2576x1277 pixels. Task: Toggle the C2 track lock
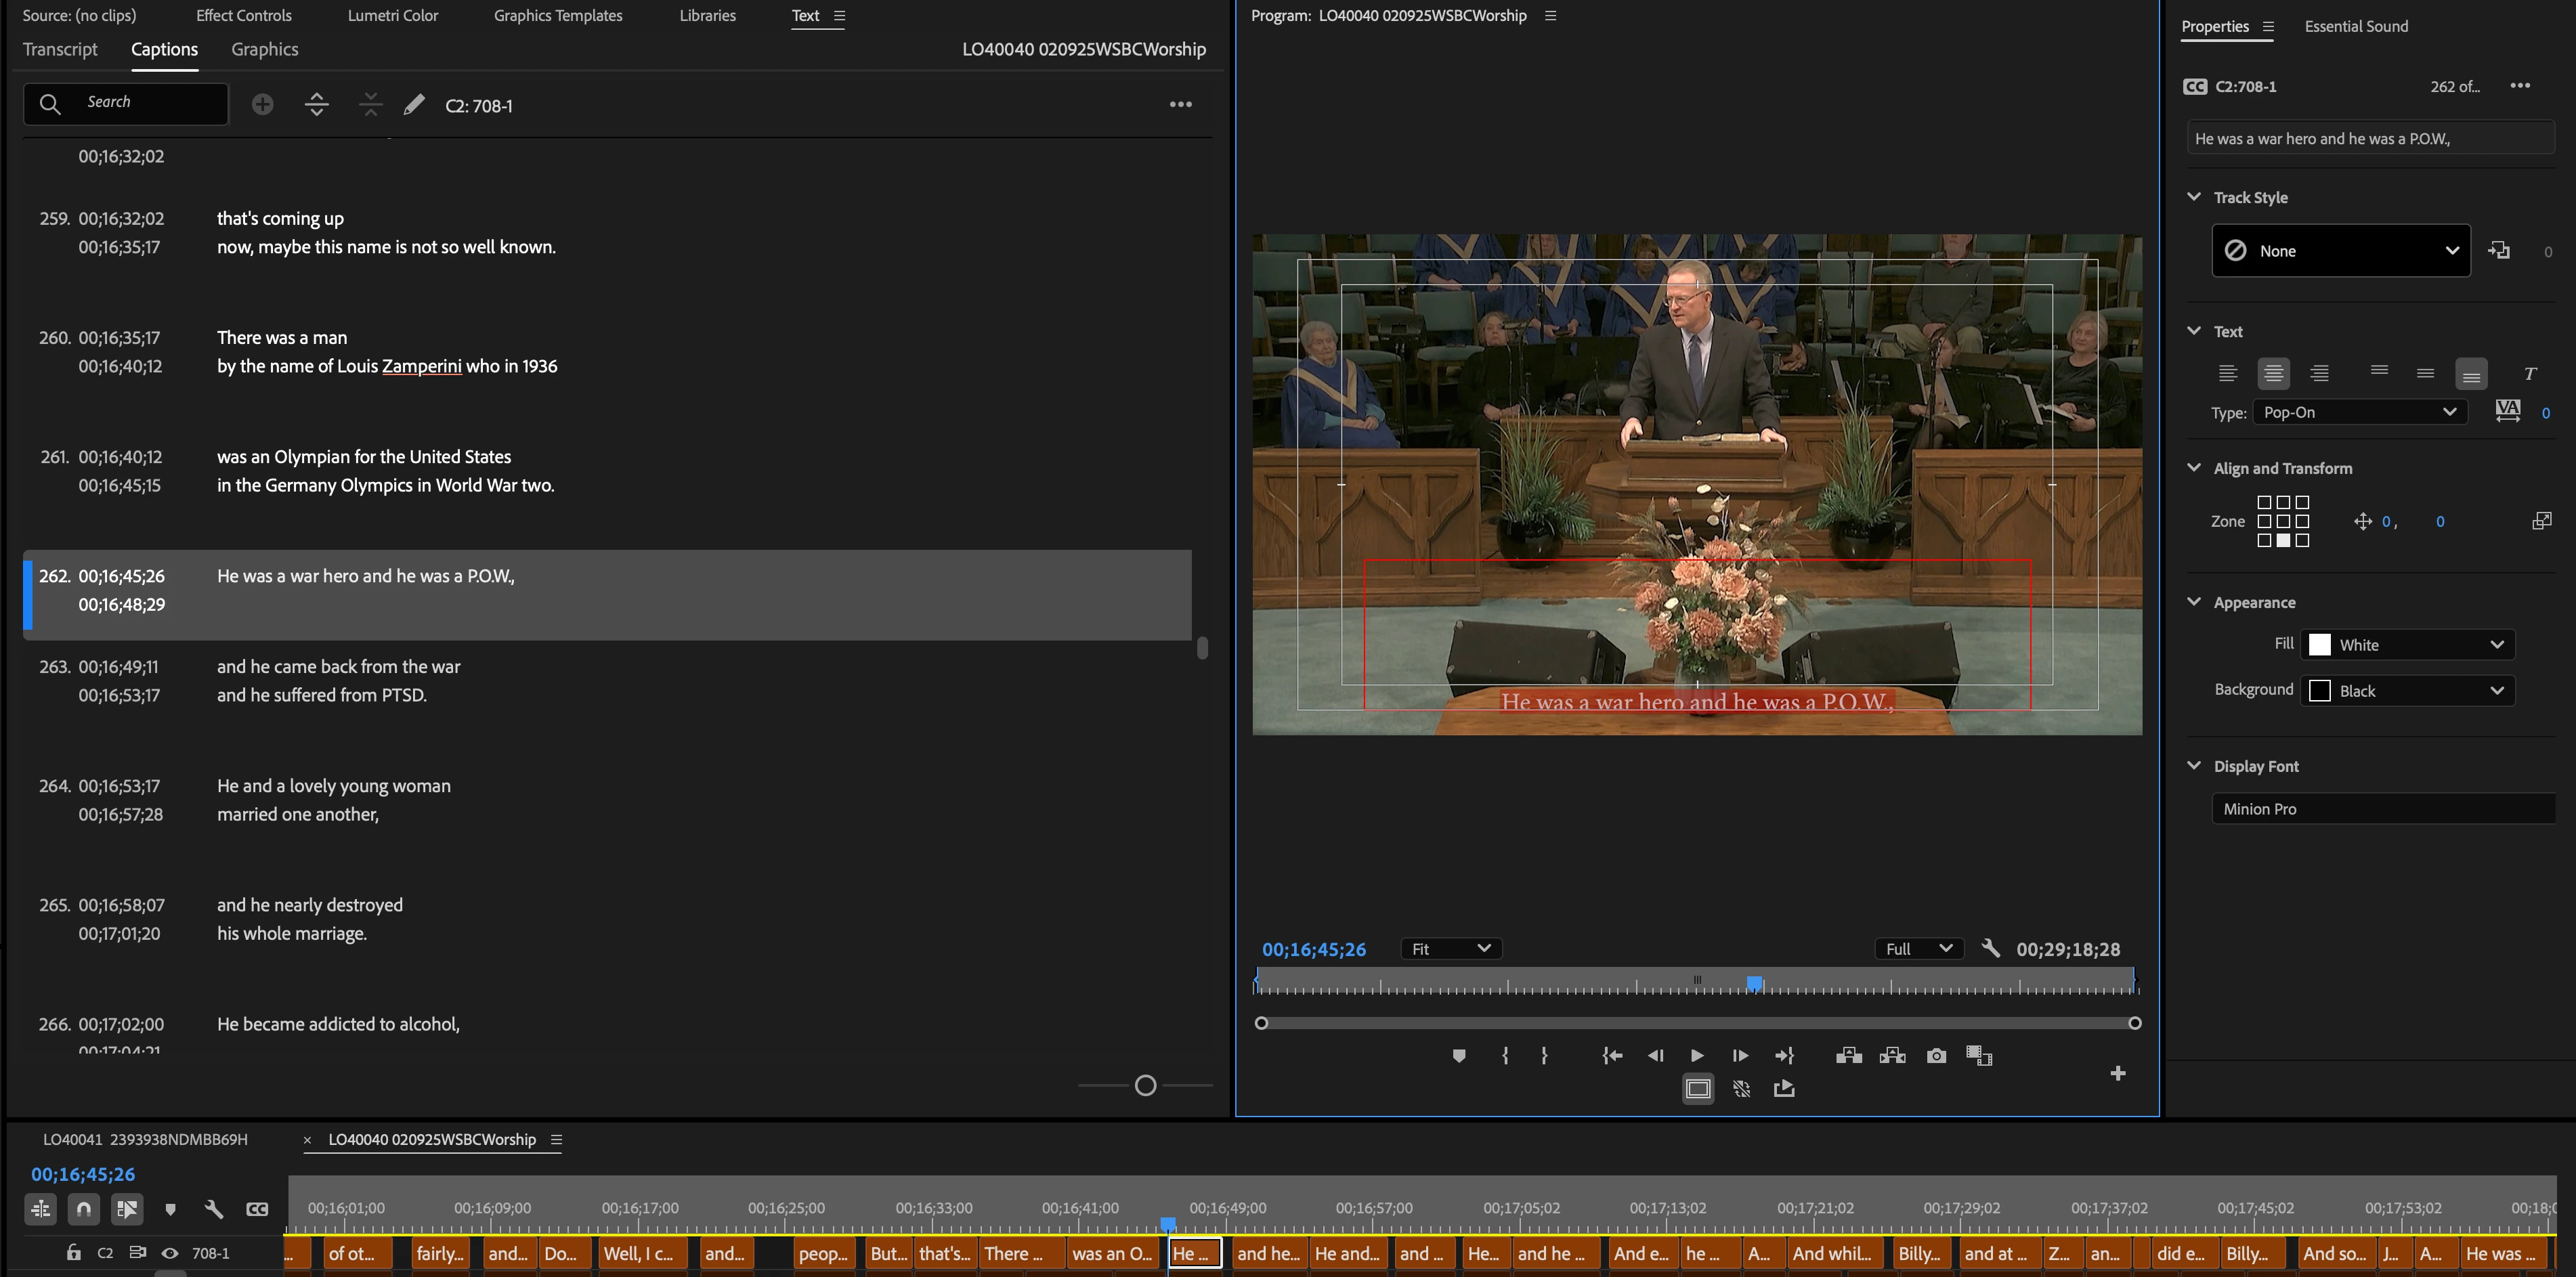pyautogui.click(x=73, y=1253)
